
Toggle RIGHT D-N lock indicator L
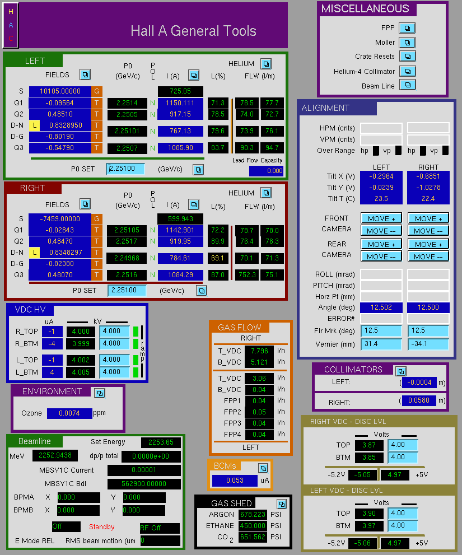pyautogui.click(x=34, y=253)
